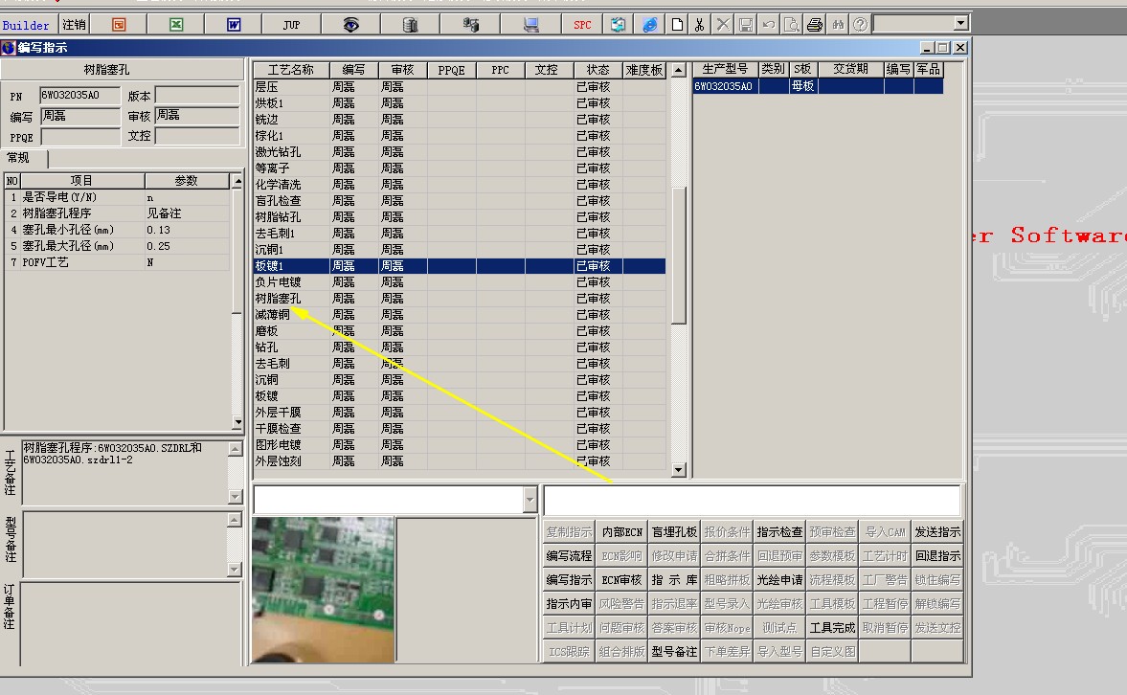Click the 版本 input field
This screenshot has height=695, width=1127.
coord(197,95)
